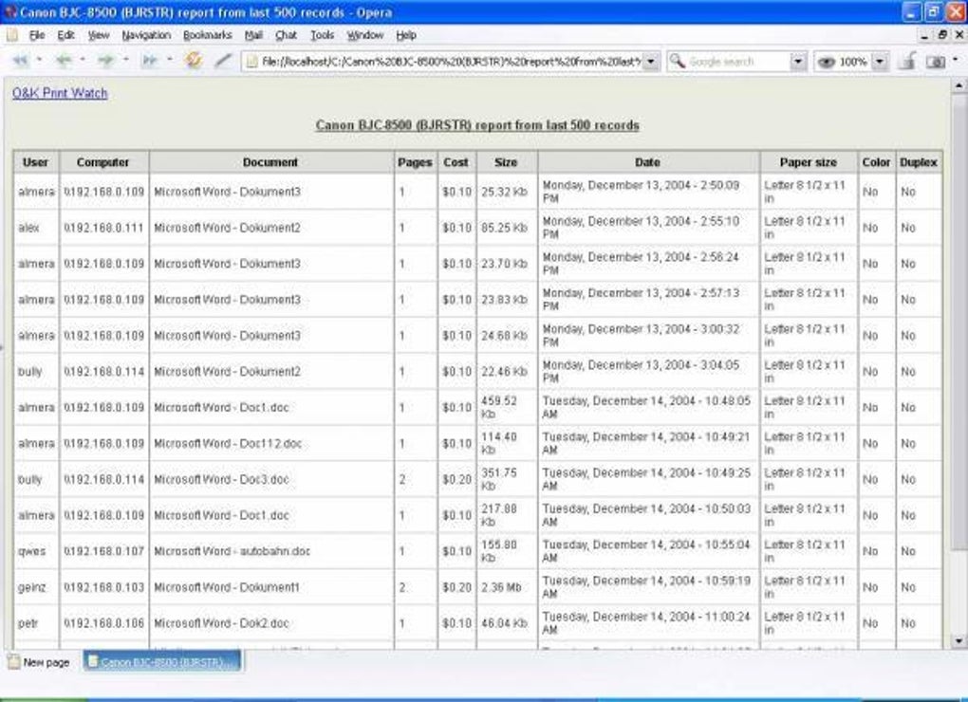This screenshot has width=968, height=702.
Task: Click the Back arrow icon
Action: pyautogui.click(x=63, y=61)
